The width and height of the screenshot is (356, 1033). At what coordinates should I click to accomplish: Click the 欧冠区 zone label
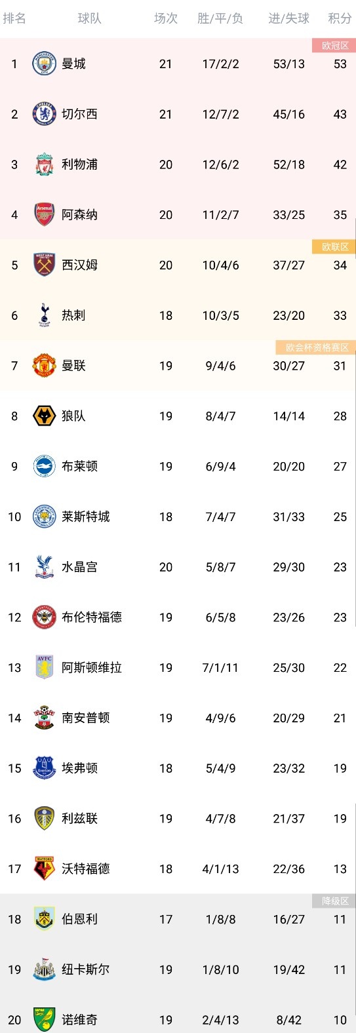(334, 45)
